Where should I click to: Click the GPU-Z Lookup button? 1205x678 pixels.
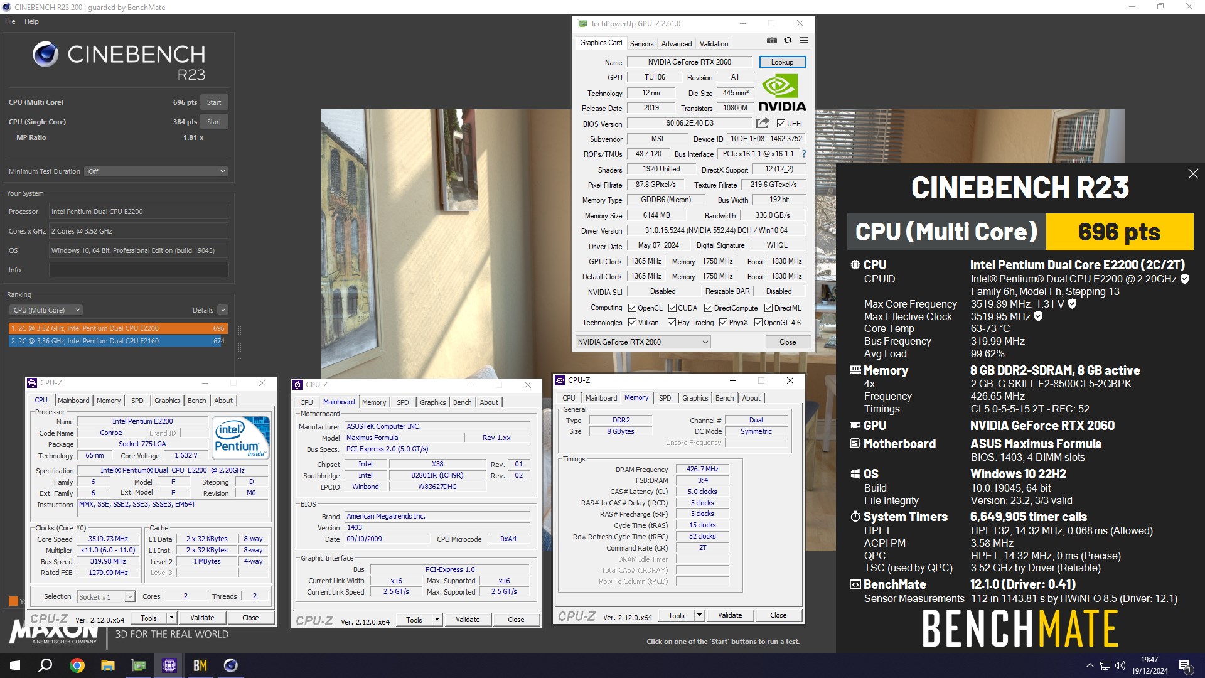click(x=782, y=62)
